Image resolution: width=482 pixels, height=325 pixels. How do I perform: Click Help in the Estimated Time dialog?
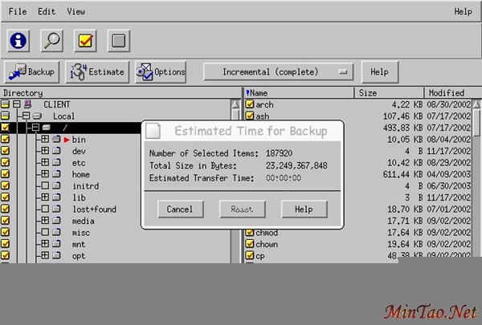(x=304, y=209)
